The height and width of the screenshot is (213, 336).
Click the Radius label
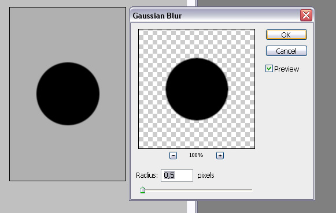[147, 175]
